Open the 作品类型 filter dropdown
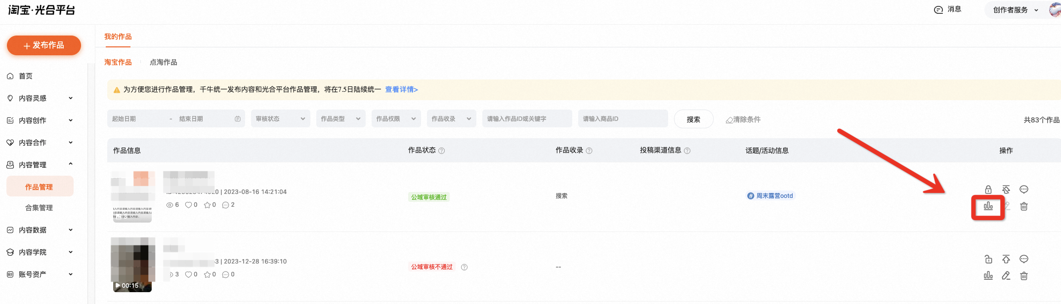 pyautogui.click(x=341, y=119)
